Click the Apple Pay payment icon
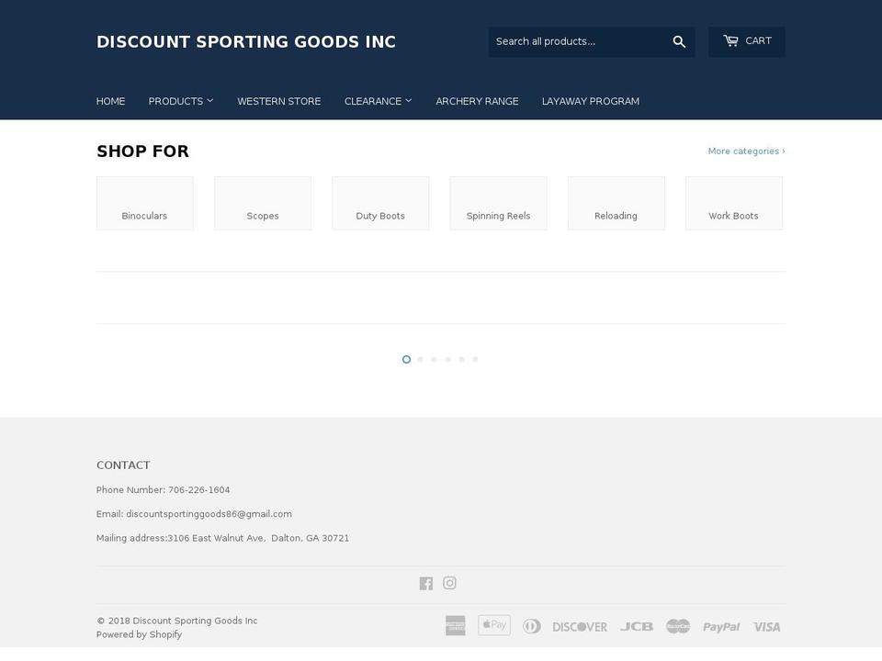This screenshot has width=882, height=661. [494, 625]
